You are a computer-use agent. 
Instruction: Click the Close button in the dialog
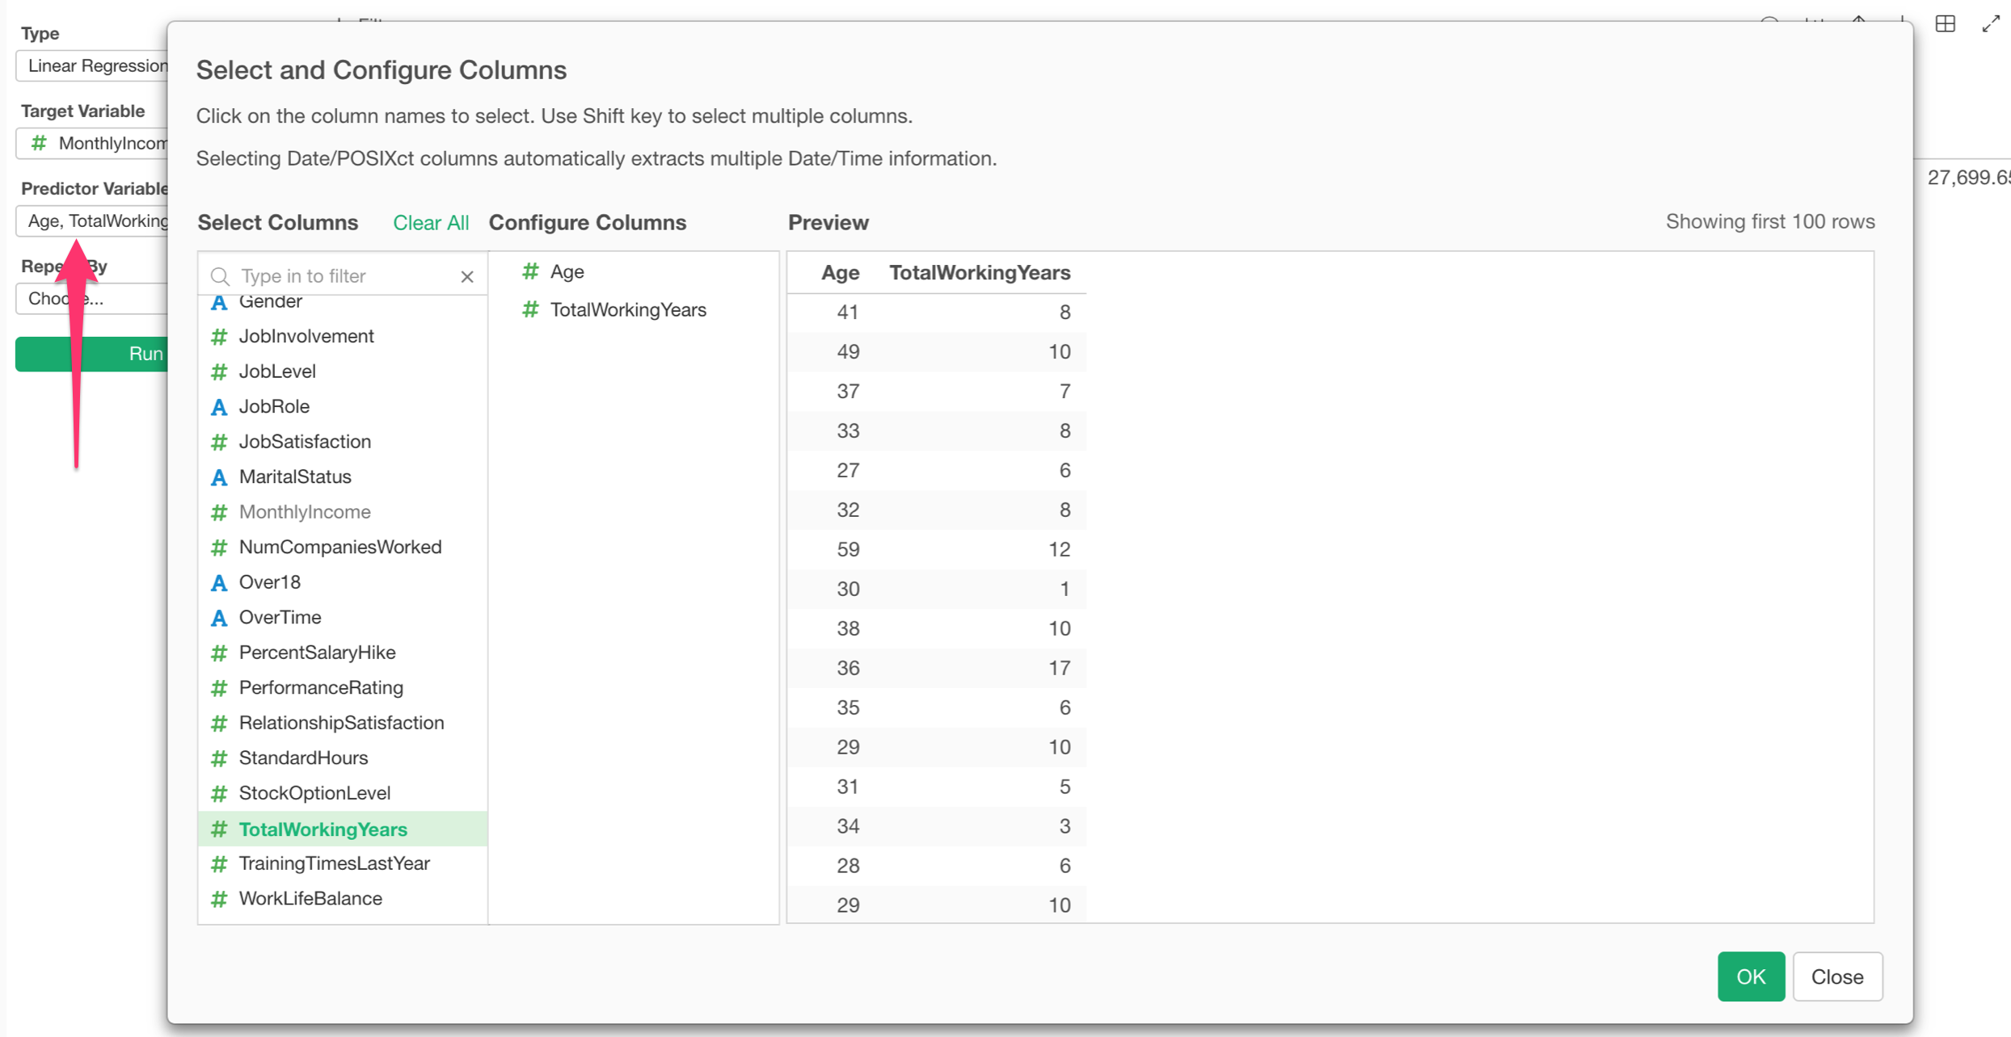[x=1836, y=976]
